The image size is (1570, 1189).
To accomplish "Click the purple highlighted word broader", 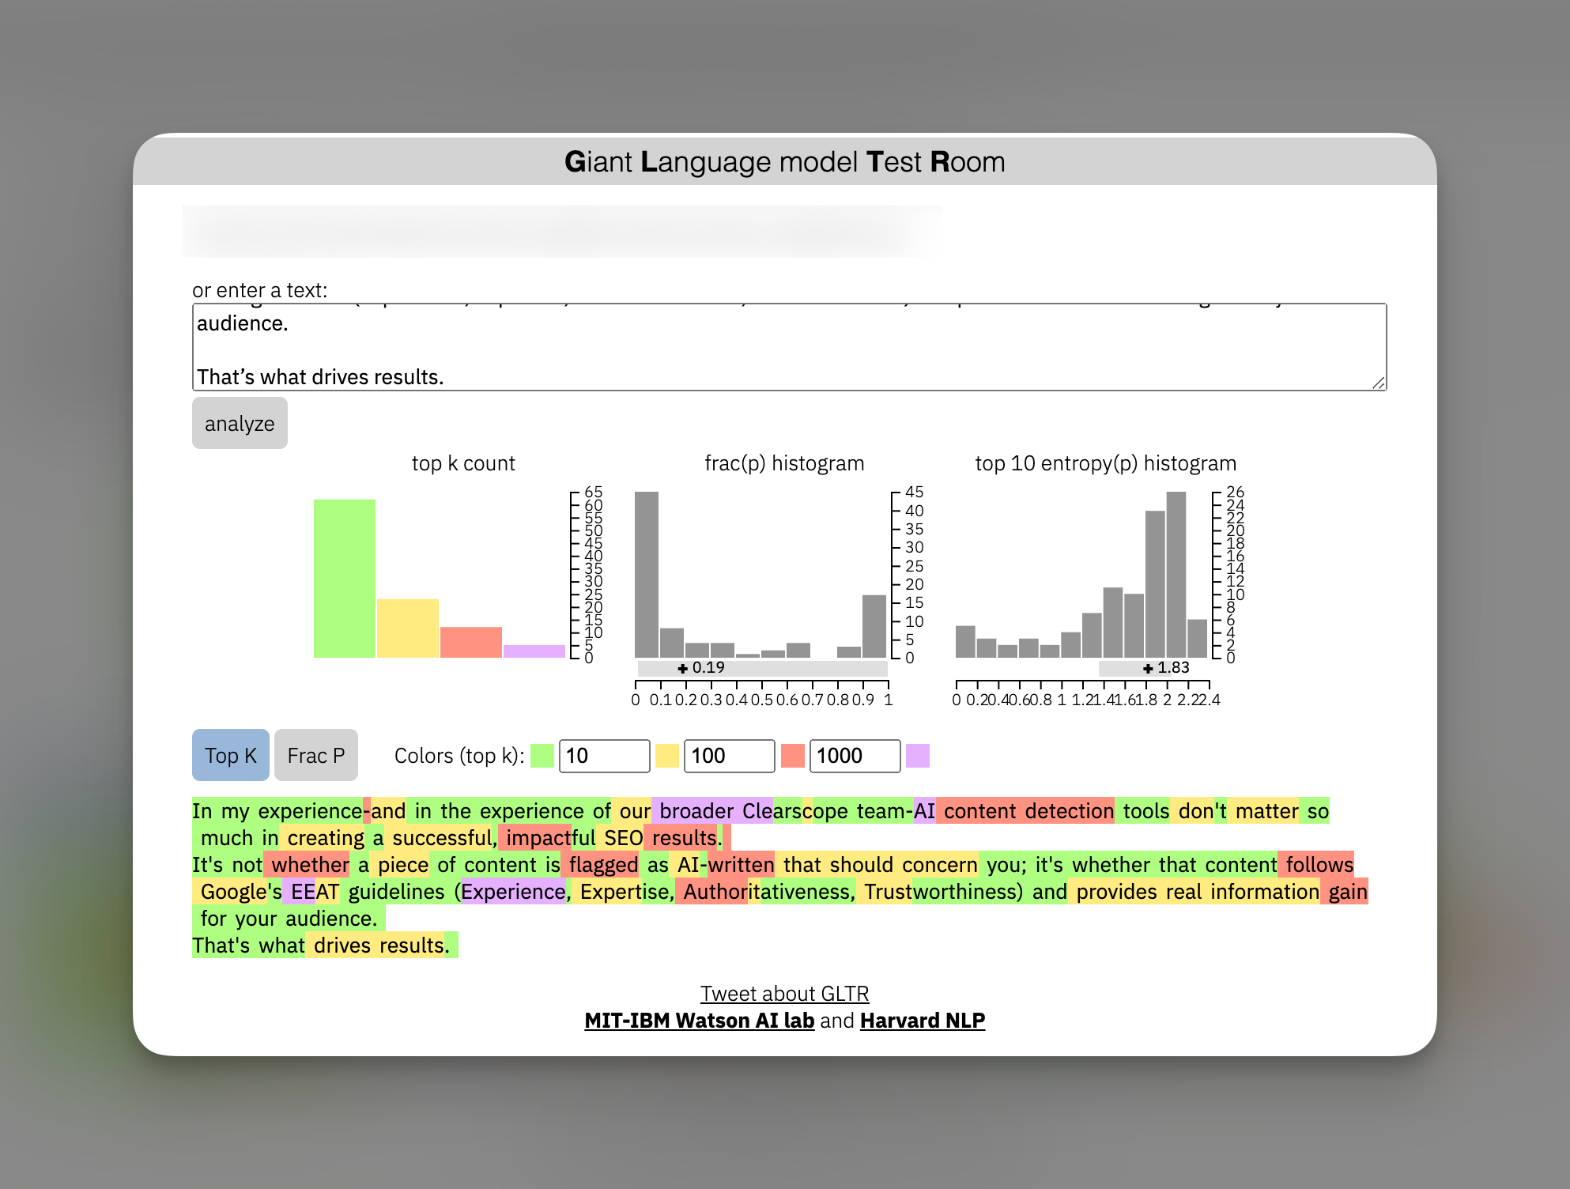I will pyautogui.click(x=696, y=811).
